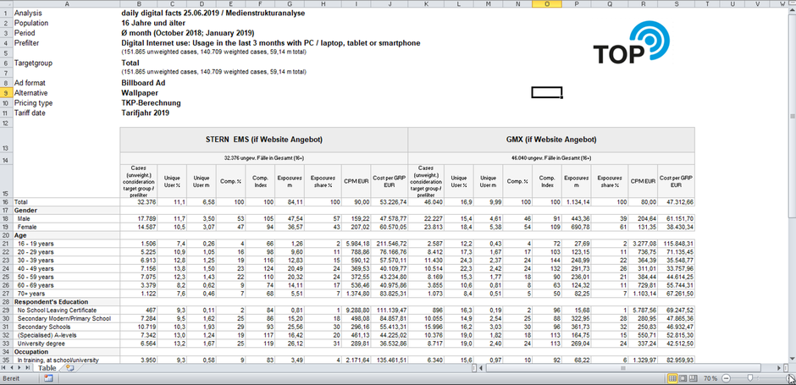This screenshot has width=796, height=385.
Task: Select the 'Billboard Ad' cell
Action: point(144,83)
